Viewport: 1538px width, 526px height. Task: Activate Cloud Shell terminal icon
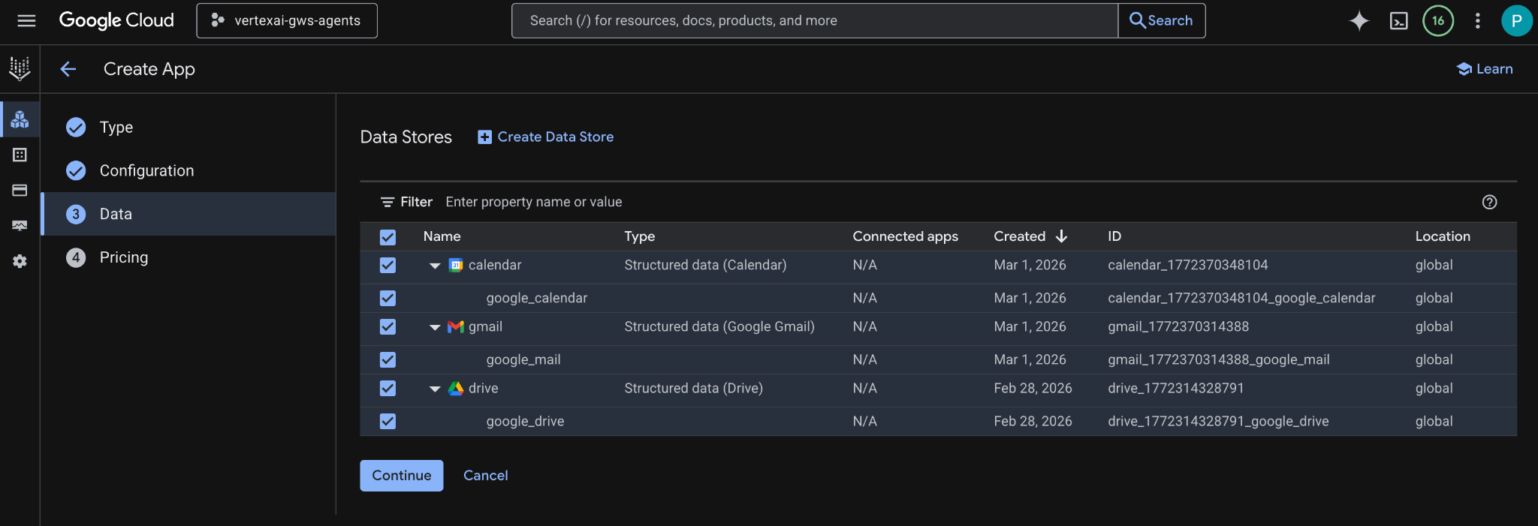(x=1398, y=21)
